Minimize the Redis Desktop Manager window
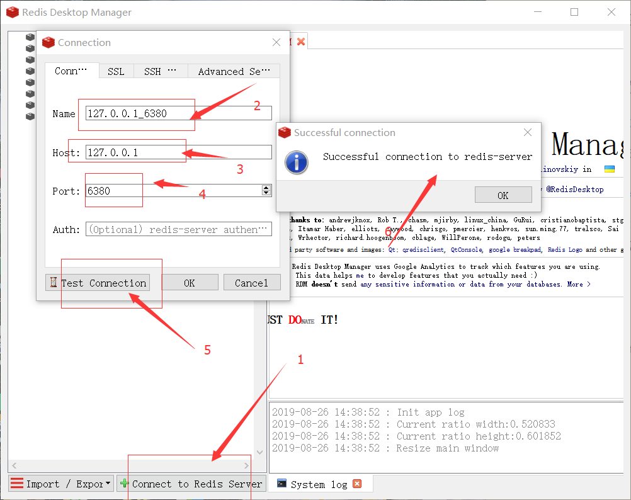The image size is (631, 500). coord(538,12)
